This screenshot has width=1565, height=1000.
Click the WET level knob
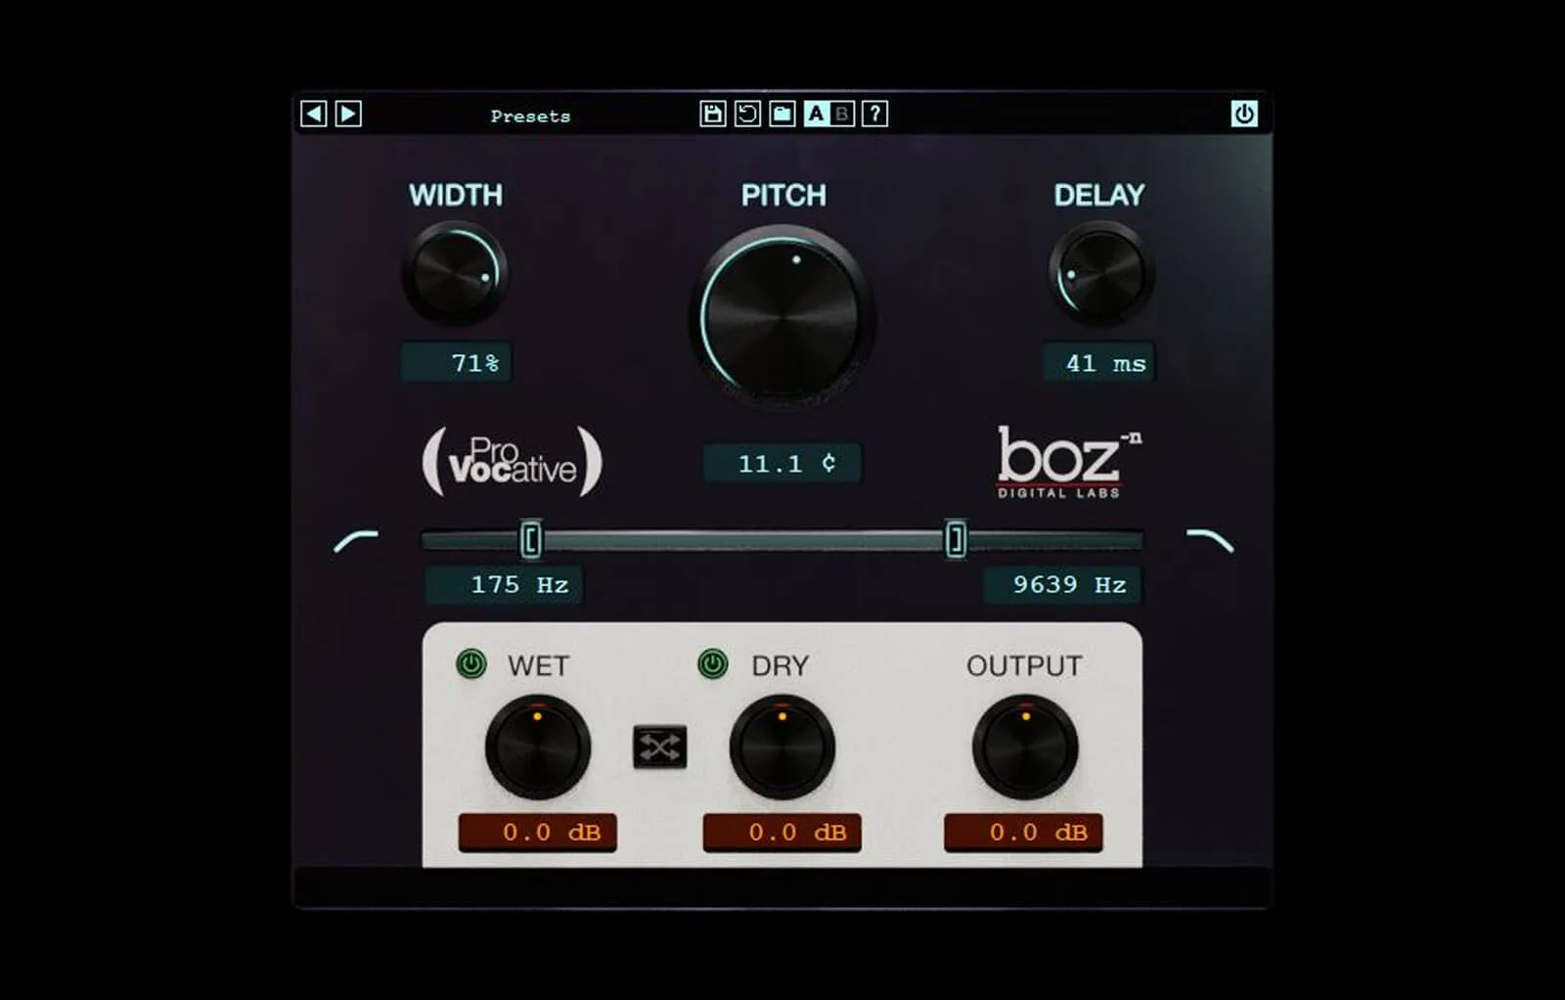pyautogui.click(x=537, y=747)
